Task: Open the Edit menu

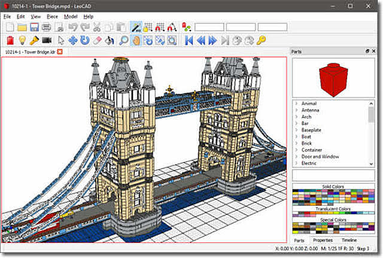Action: [x=21, y=17]
